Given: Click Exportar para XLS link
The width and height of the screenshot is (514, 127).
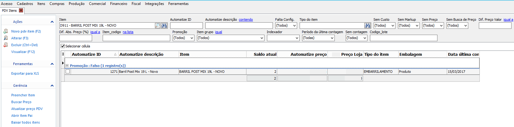Looking at the screenshot, I should 25,73.
